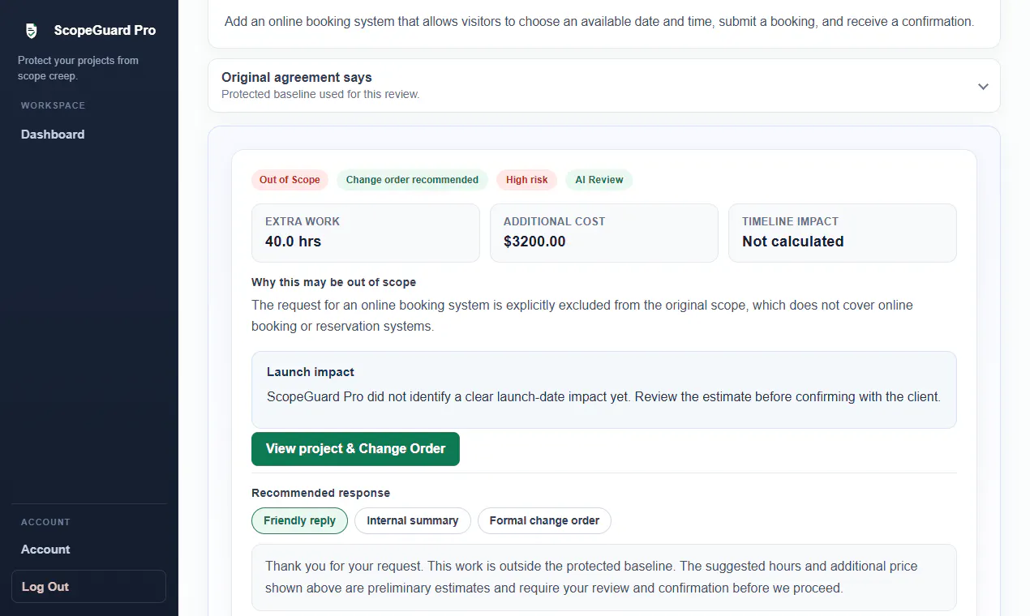Click the Extra Work 40.0 hrs card
This screenshot has width=1030, height=616.
[366, 233]
